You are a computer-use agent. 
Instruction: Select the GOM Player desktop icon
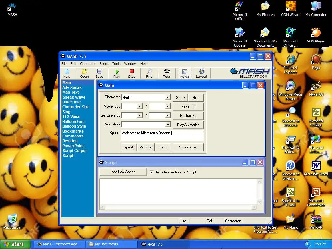pyautogui.click(x=316, y=36)
